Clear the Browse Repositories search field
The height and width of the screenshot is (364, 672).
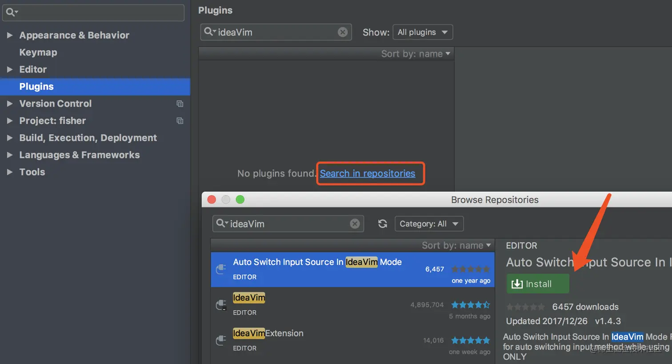[355, 224]
